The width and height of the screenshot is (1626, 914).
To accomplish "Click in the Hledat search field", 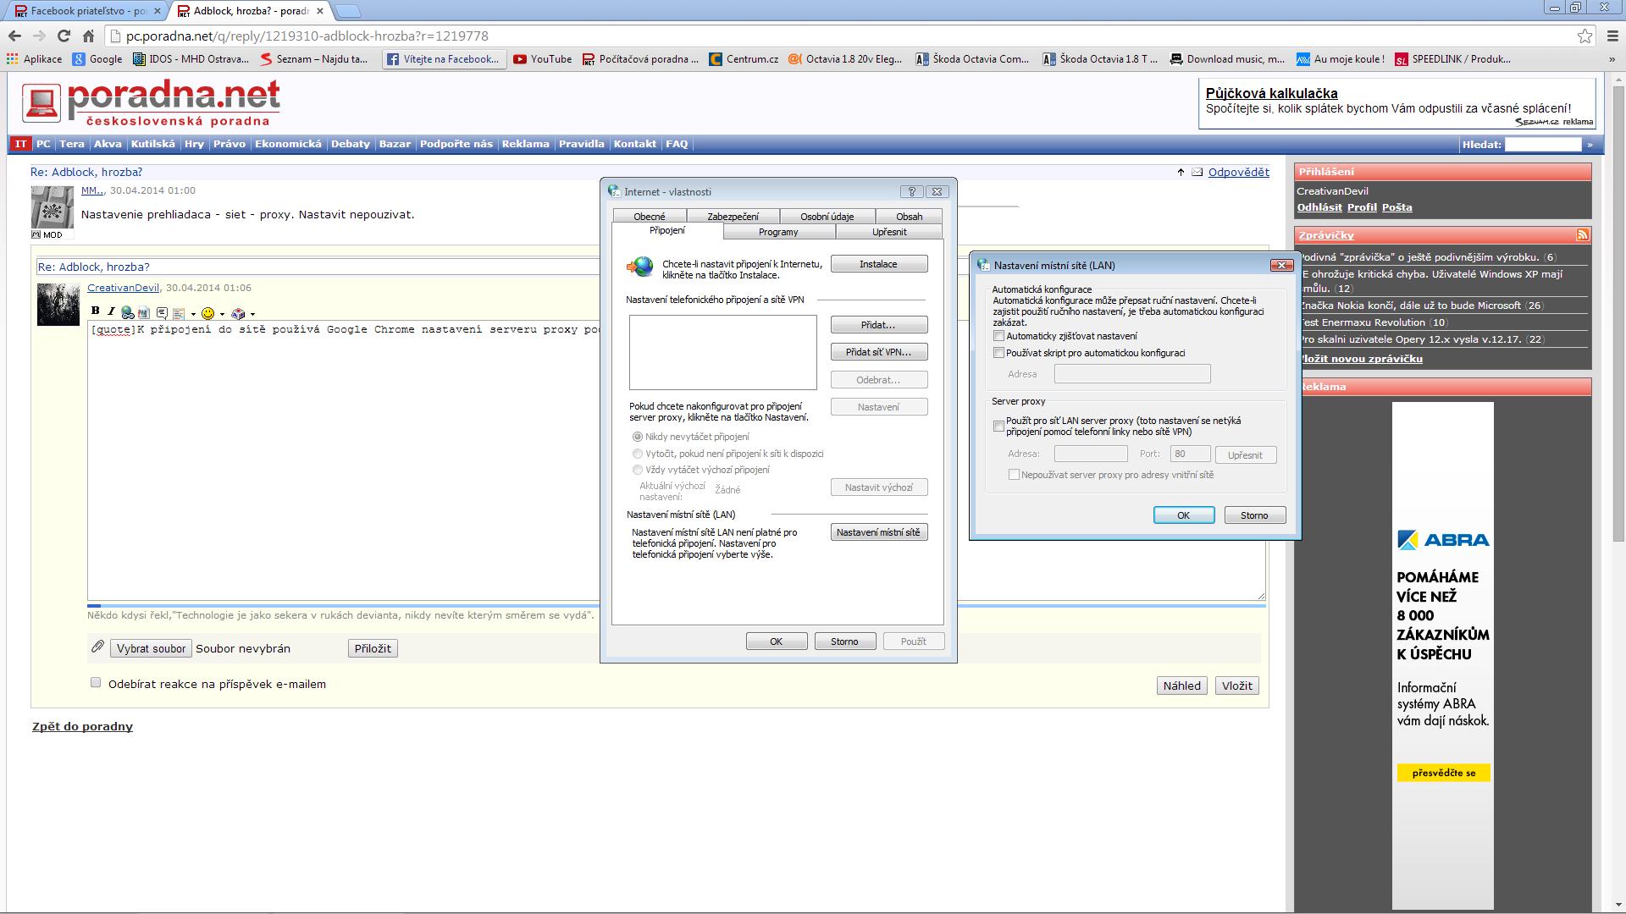I will click(x=1543, y=145).
